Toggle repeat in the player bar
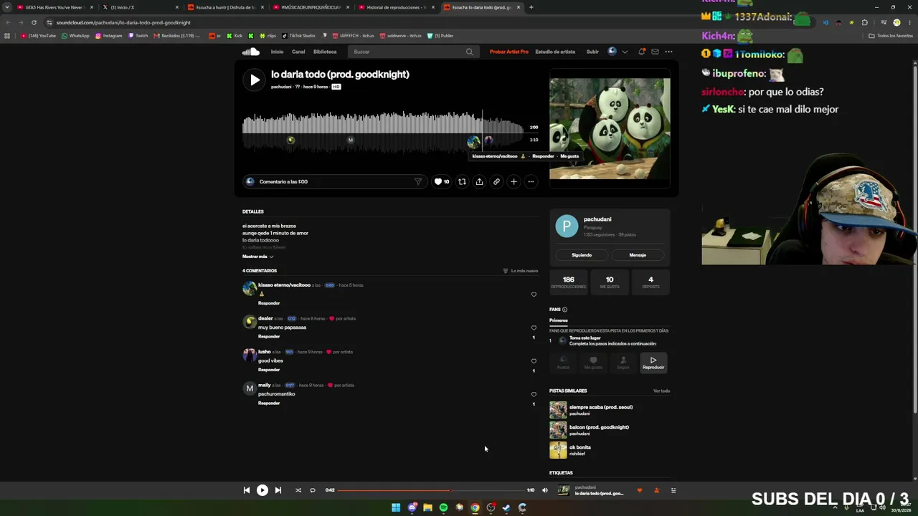Image resolution: width=918 pixels, height=516 pixels. [313, 490]
